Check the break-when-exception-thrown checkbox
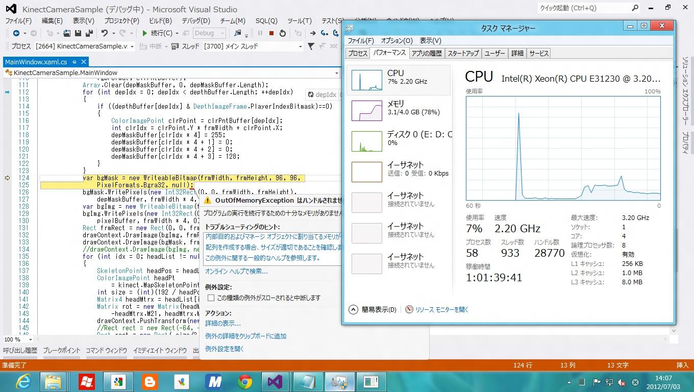Screen dimensions: 694x392 211,298
